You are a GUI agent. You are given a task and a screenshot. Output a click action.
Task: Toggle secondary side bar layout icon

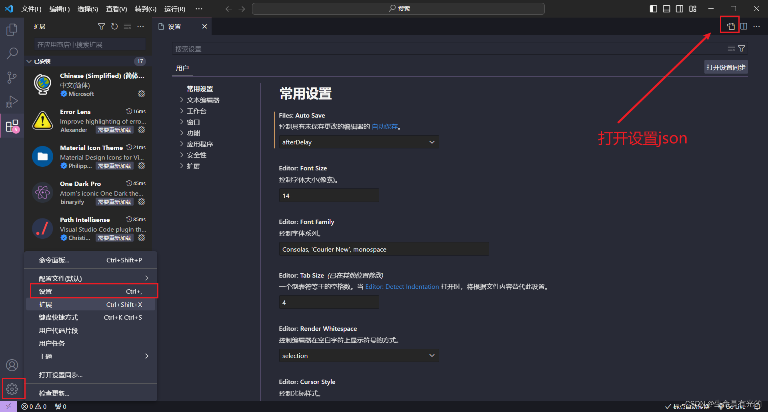pos(680,9)
